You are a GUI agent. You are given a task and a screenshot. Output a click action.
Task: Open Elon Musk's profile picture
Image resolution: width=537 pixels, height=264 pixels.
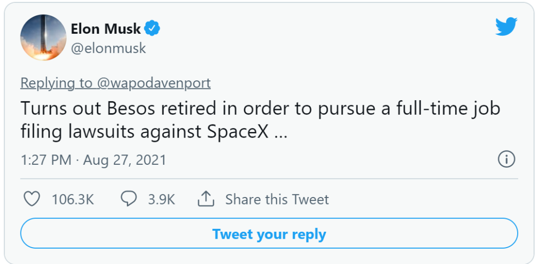click(x=43, y=38)
